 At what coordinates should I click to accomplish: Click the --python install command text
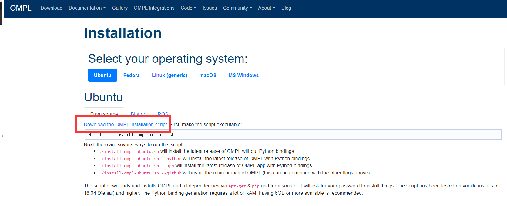tap(140, 159)
